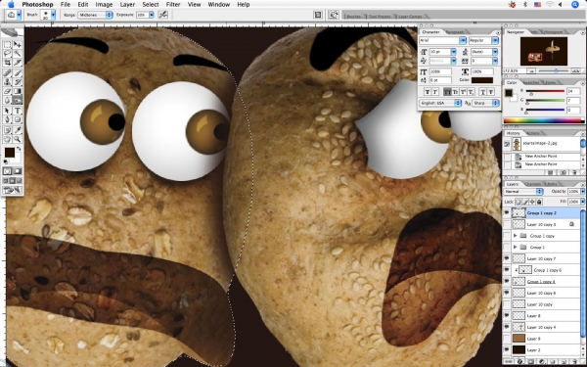Select the Rectangular Marquee tool
Screen dimensions: 587x367
pyautogui.click(x=7, y=45)
